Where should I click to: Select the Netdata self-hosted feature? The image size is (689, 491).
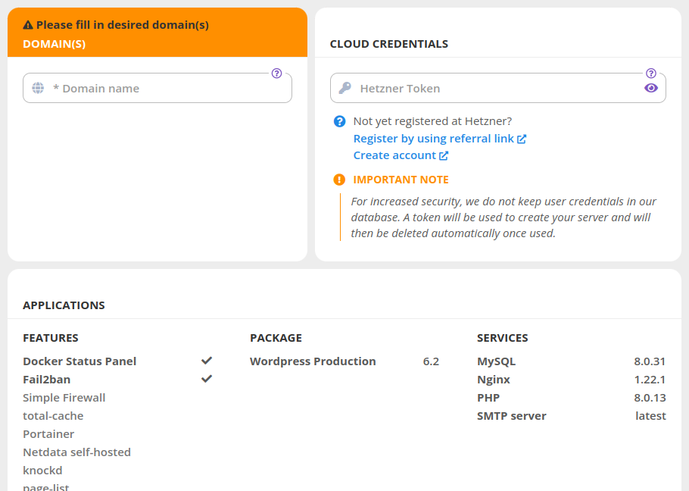tap(76, 452)
